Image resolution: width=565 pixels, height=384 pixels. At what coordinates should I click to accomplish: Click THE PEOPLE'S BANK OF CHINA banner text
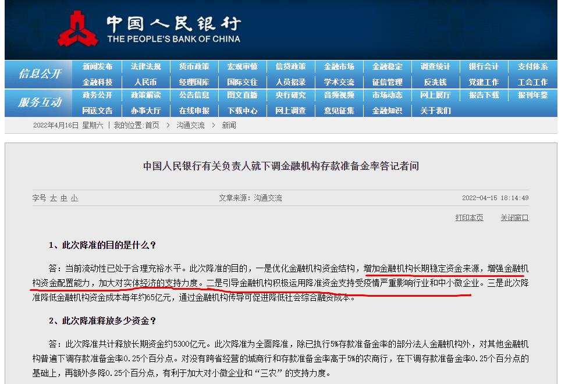[x=173, y=39]
